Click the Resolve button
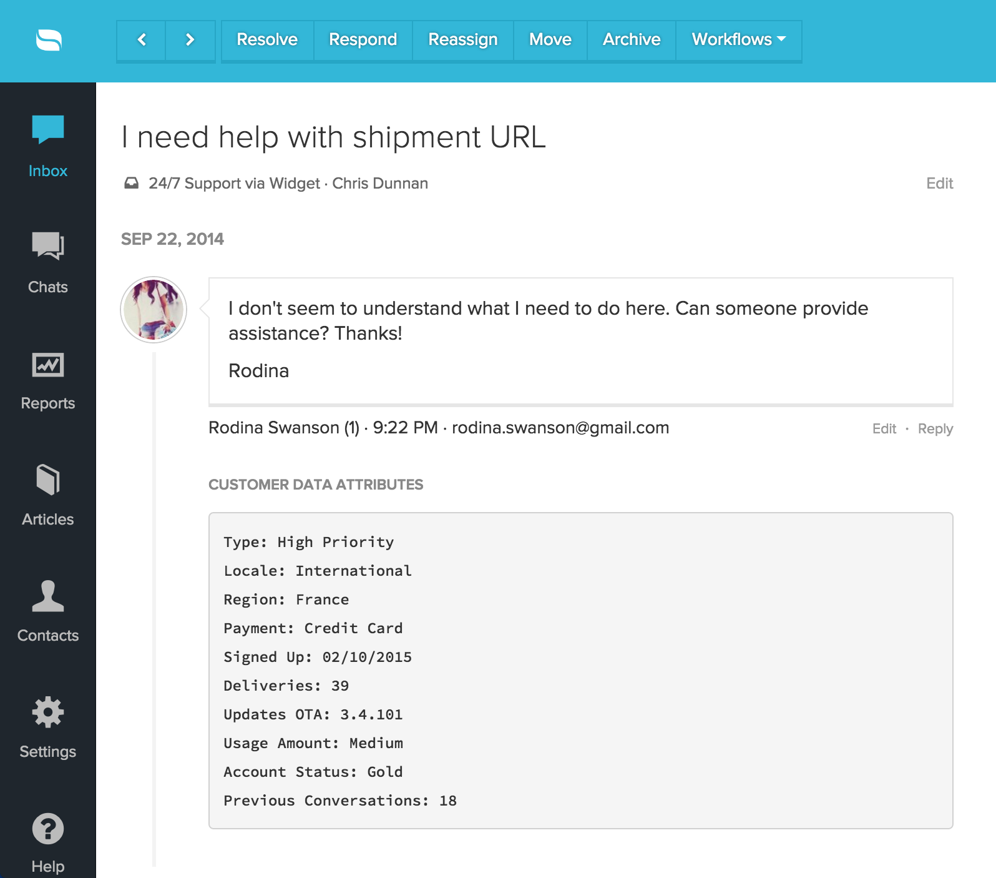The width and height of the screenshot is (996, 878). point(267,40)
